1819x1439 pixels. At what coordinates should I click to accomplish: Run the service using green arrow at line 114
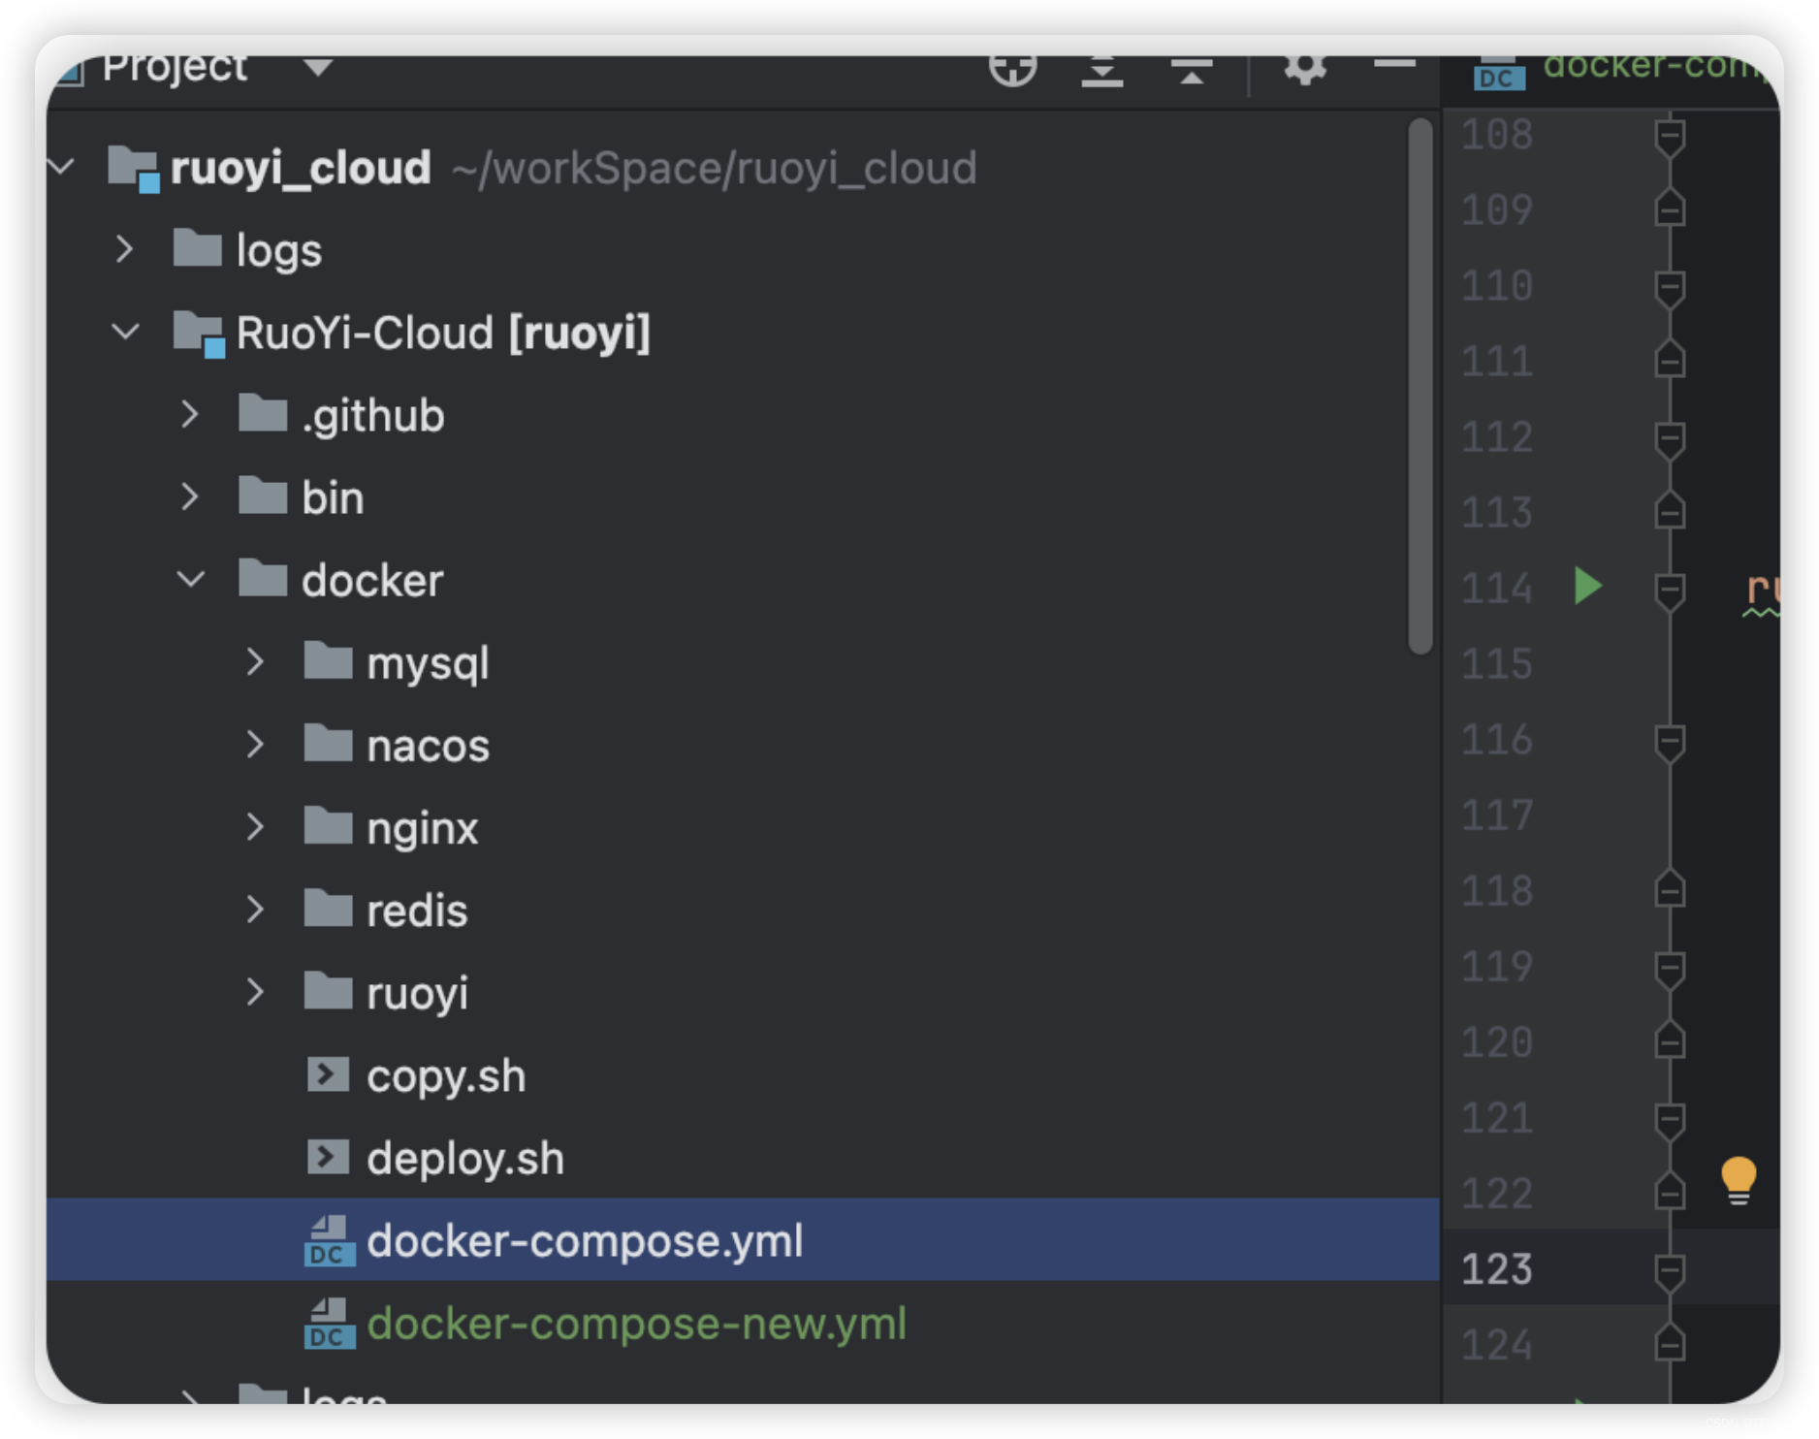pyautogui.click(x=1587, y=587)
